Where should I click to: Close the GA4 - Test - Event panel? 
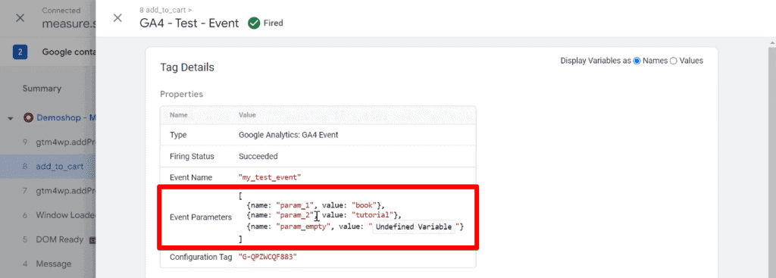117,18
